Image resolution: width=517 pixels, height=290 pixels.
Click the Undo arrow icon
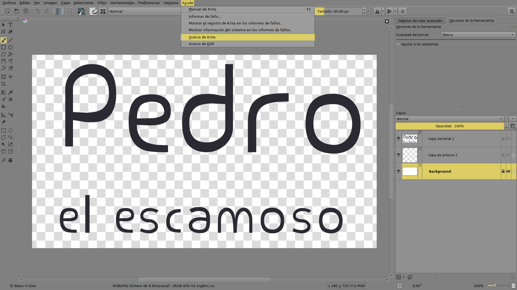[38, 11]
